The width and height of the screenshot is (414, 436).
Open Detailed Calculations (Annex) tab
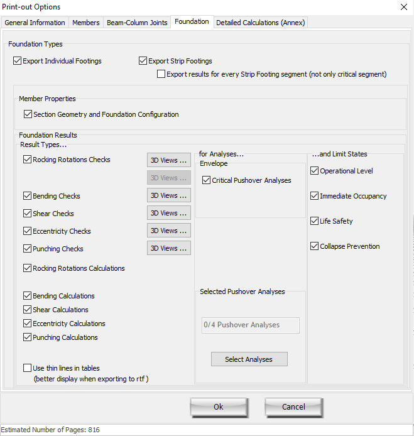coord(260,23)
